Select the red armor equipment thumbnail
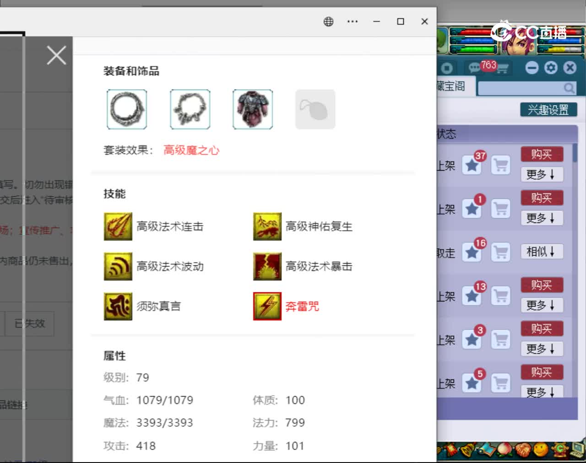Screen dimensions: 586x463 253,109
